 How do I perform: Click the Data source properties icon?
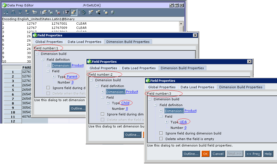click(91, 12)
